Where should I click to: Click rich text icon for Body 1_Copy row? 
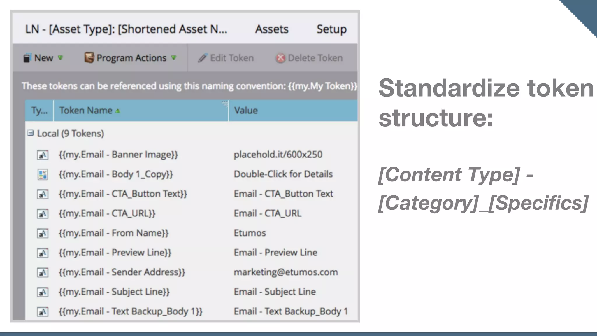(43, 174)
